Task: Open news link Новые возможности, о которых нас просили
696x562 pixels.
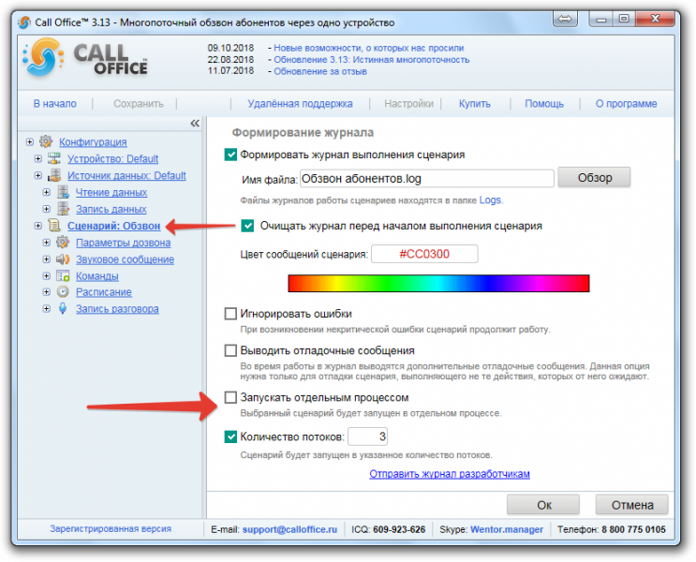Action: point(368,48)
